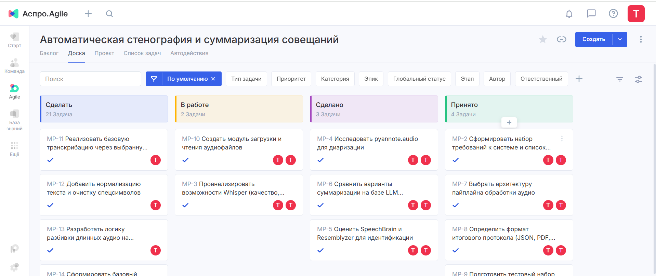The width and height of the screenshot is (656, 276).
Task: Add project to favorites with star icon
Action: tap(542, 40)
